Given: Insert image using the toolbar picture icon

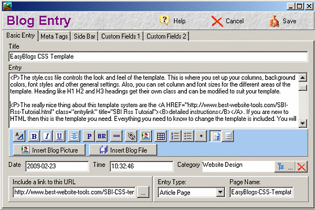Looking at the screenshot, I should [146, 136].
